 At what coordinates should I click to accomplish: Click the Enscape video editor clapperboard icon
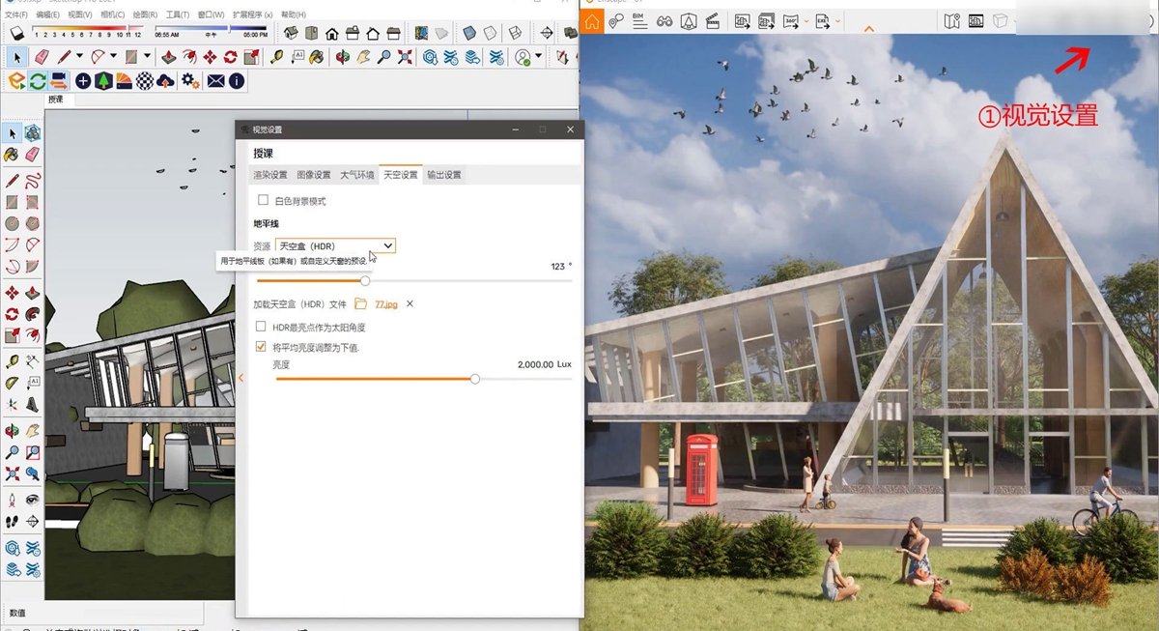pos(713,20)
